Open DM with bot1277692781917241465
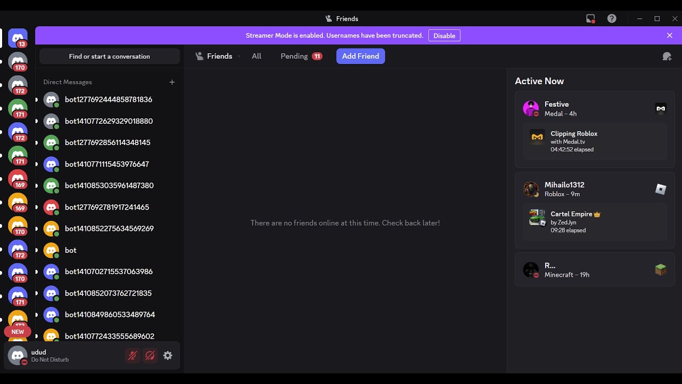682x384 pixels. coord(110,207)
